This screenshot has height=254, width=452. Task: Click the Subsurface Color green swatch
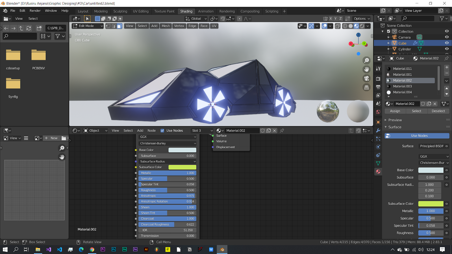point(182,167)
